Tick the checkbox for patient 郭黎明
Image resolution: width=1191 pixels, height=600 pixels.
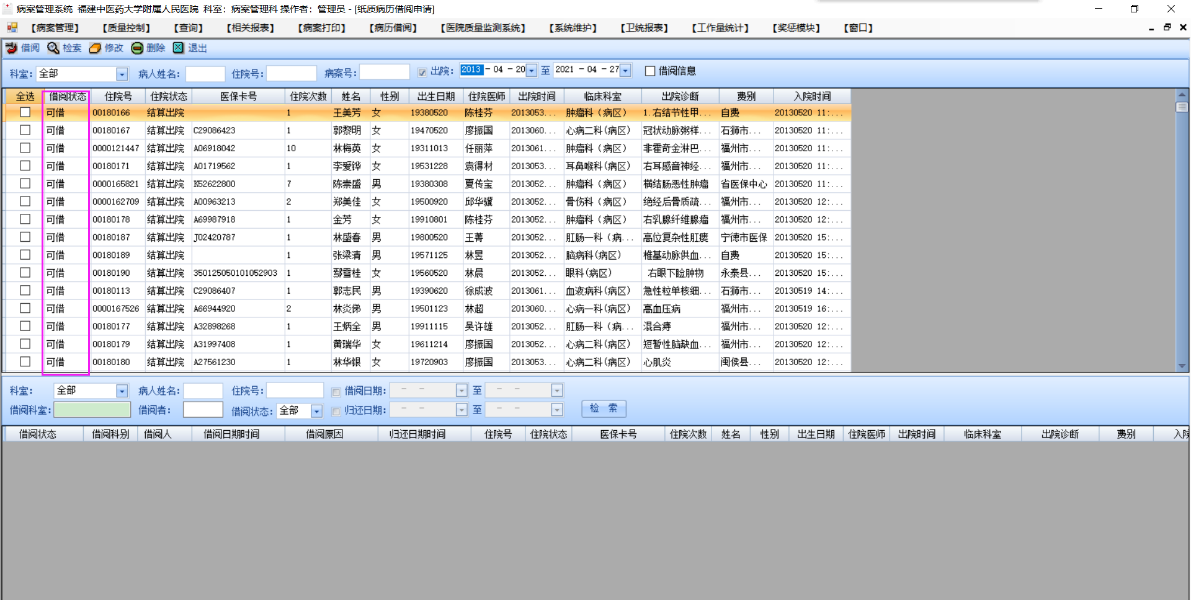coord(25,130)
